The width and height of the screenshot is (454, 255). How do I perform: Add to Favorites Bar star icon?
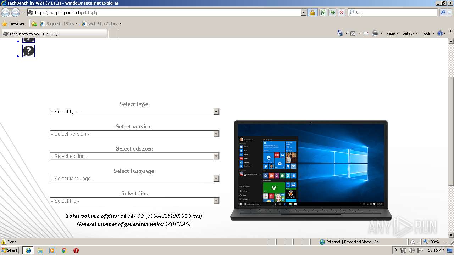pos(34,24)
